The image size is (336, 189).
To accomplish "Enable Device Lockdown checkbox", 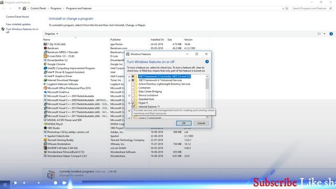I will point(133,95).
